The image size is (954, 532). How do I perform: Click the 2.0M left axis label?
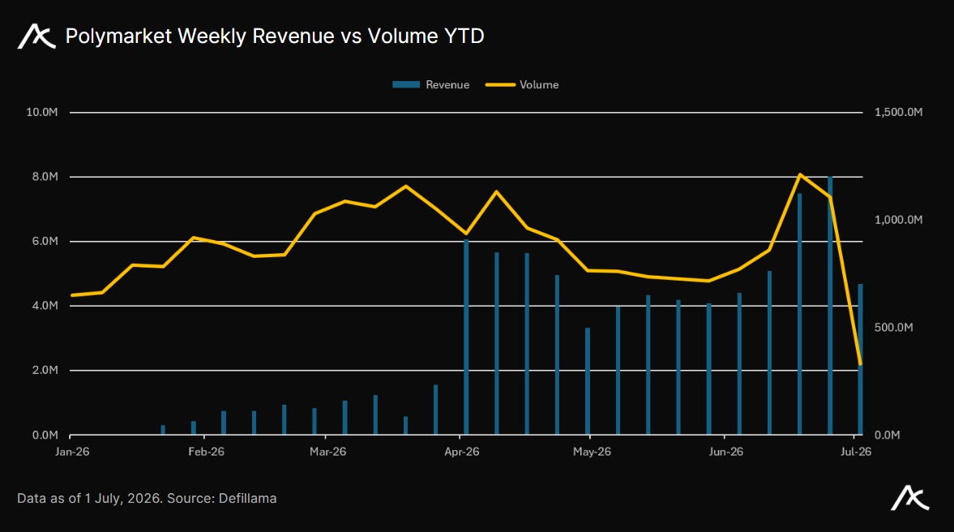pos(45,370)
